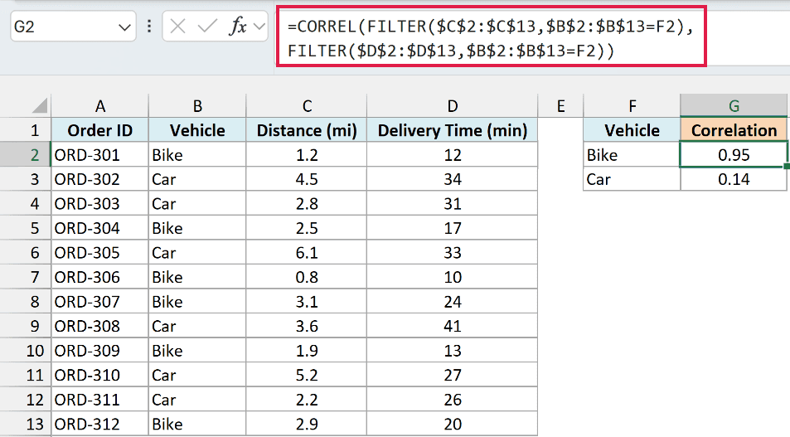Image resolution: width=790 pixels, height=437 pixels.
Task: Select distance cell 2.9
Action: pos(307,425)
